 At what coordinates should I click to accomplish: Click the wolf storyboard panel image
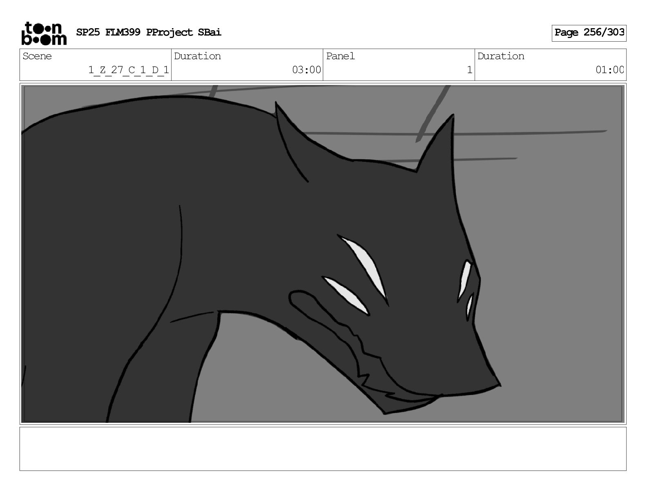click(323, 254)
